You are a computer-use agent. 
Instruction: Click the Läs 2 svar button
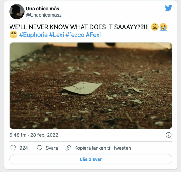[91, 159]
